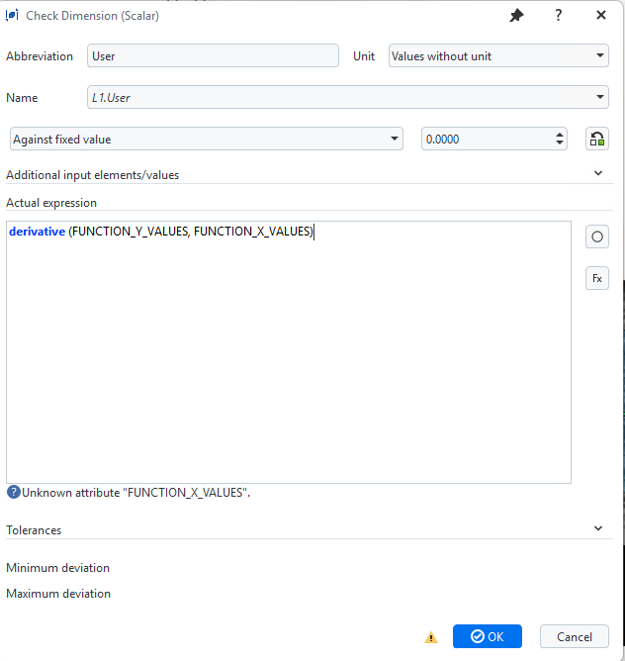Viewport: 625px width, 661px height.
Task: Open the Fx function picker
Action: click(597, 279)
